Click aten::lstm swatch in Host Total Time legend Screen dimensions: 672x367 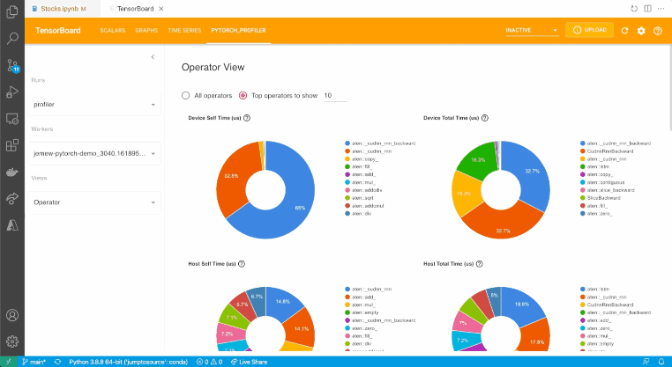coord(583,290)
